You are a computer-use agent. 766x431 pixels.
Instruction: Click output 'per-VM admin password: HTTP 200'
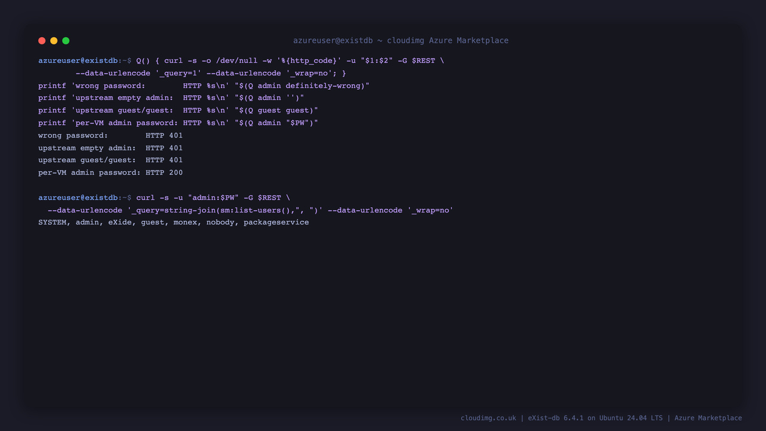(x=111, y=172)
